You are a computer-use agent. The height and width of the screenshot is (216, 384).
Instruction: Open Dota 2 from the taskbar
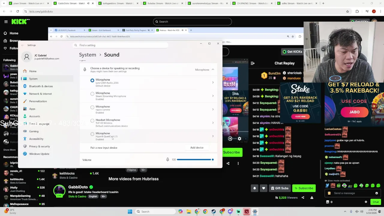[x=246, y=211]
